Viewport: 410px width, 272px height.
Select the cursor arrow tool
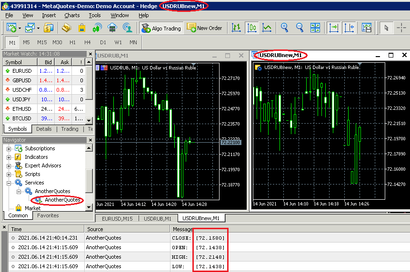point(386,28)
